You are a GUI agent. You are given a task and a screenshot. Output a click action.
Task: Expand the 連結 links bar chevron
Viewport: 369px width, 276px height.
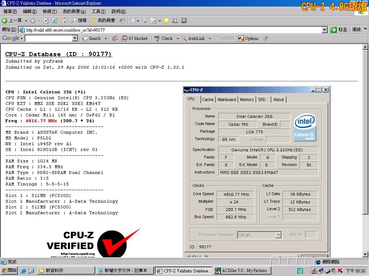point(365,29)
